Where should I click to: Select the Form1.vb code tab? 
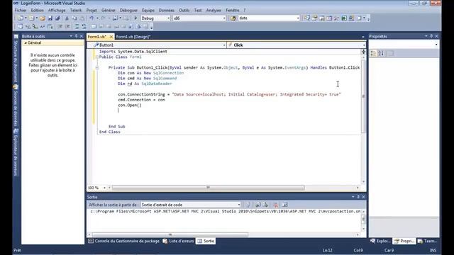coord(97,37)
